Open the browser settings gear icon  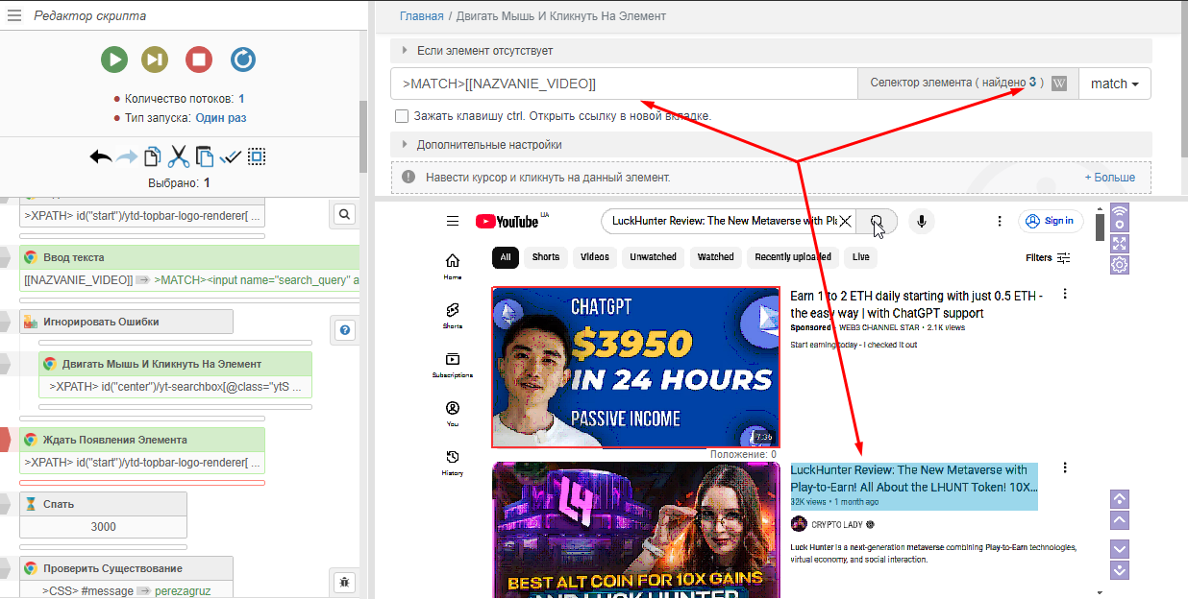point(1120,265)
